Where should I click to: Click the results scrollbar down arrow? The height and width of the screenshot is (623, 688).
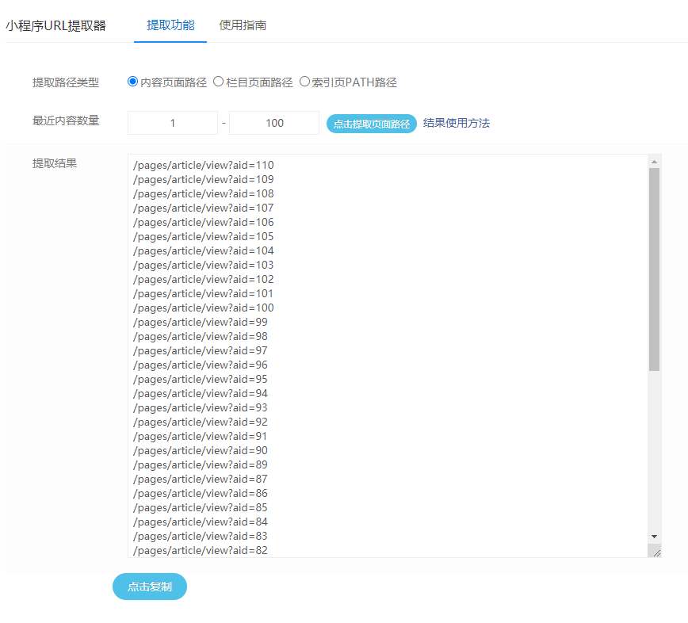(654, 537)
